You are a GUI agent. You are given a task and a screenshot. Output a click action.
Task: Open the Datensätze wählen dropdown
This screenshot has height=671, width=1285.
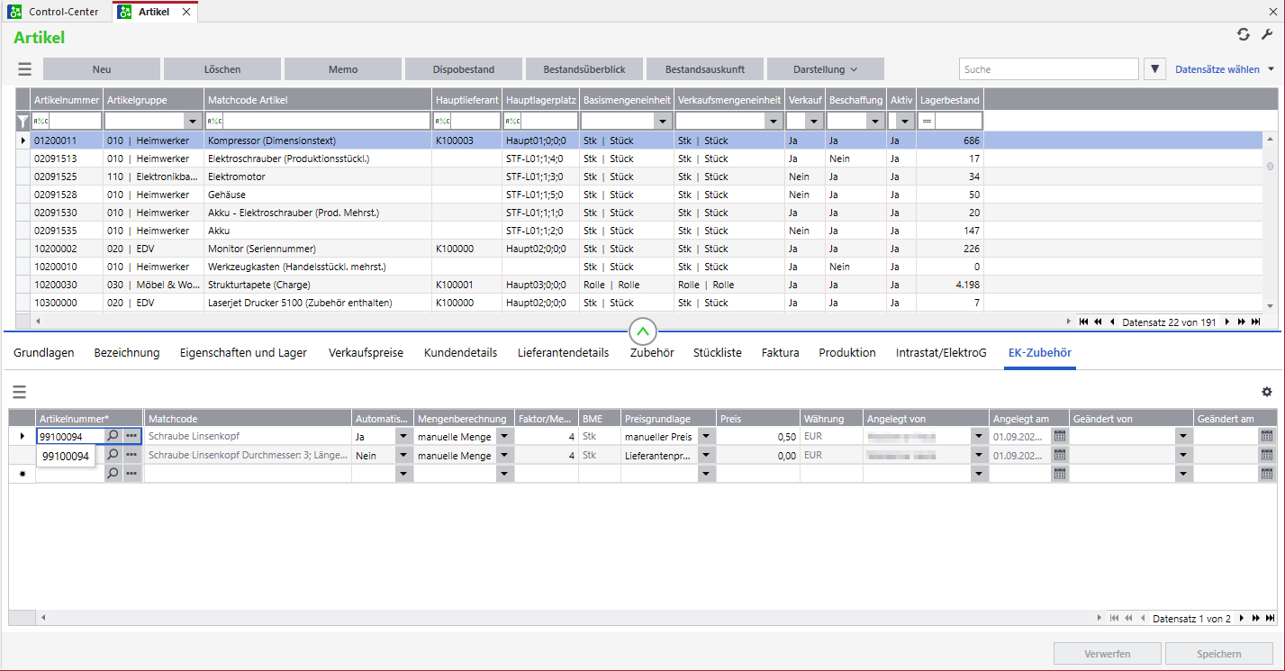(1225, 69)
